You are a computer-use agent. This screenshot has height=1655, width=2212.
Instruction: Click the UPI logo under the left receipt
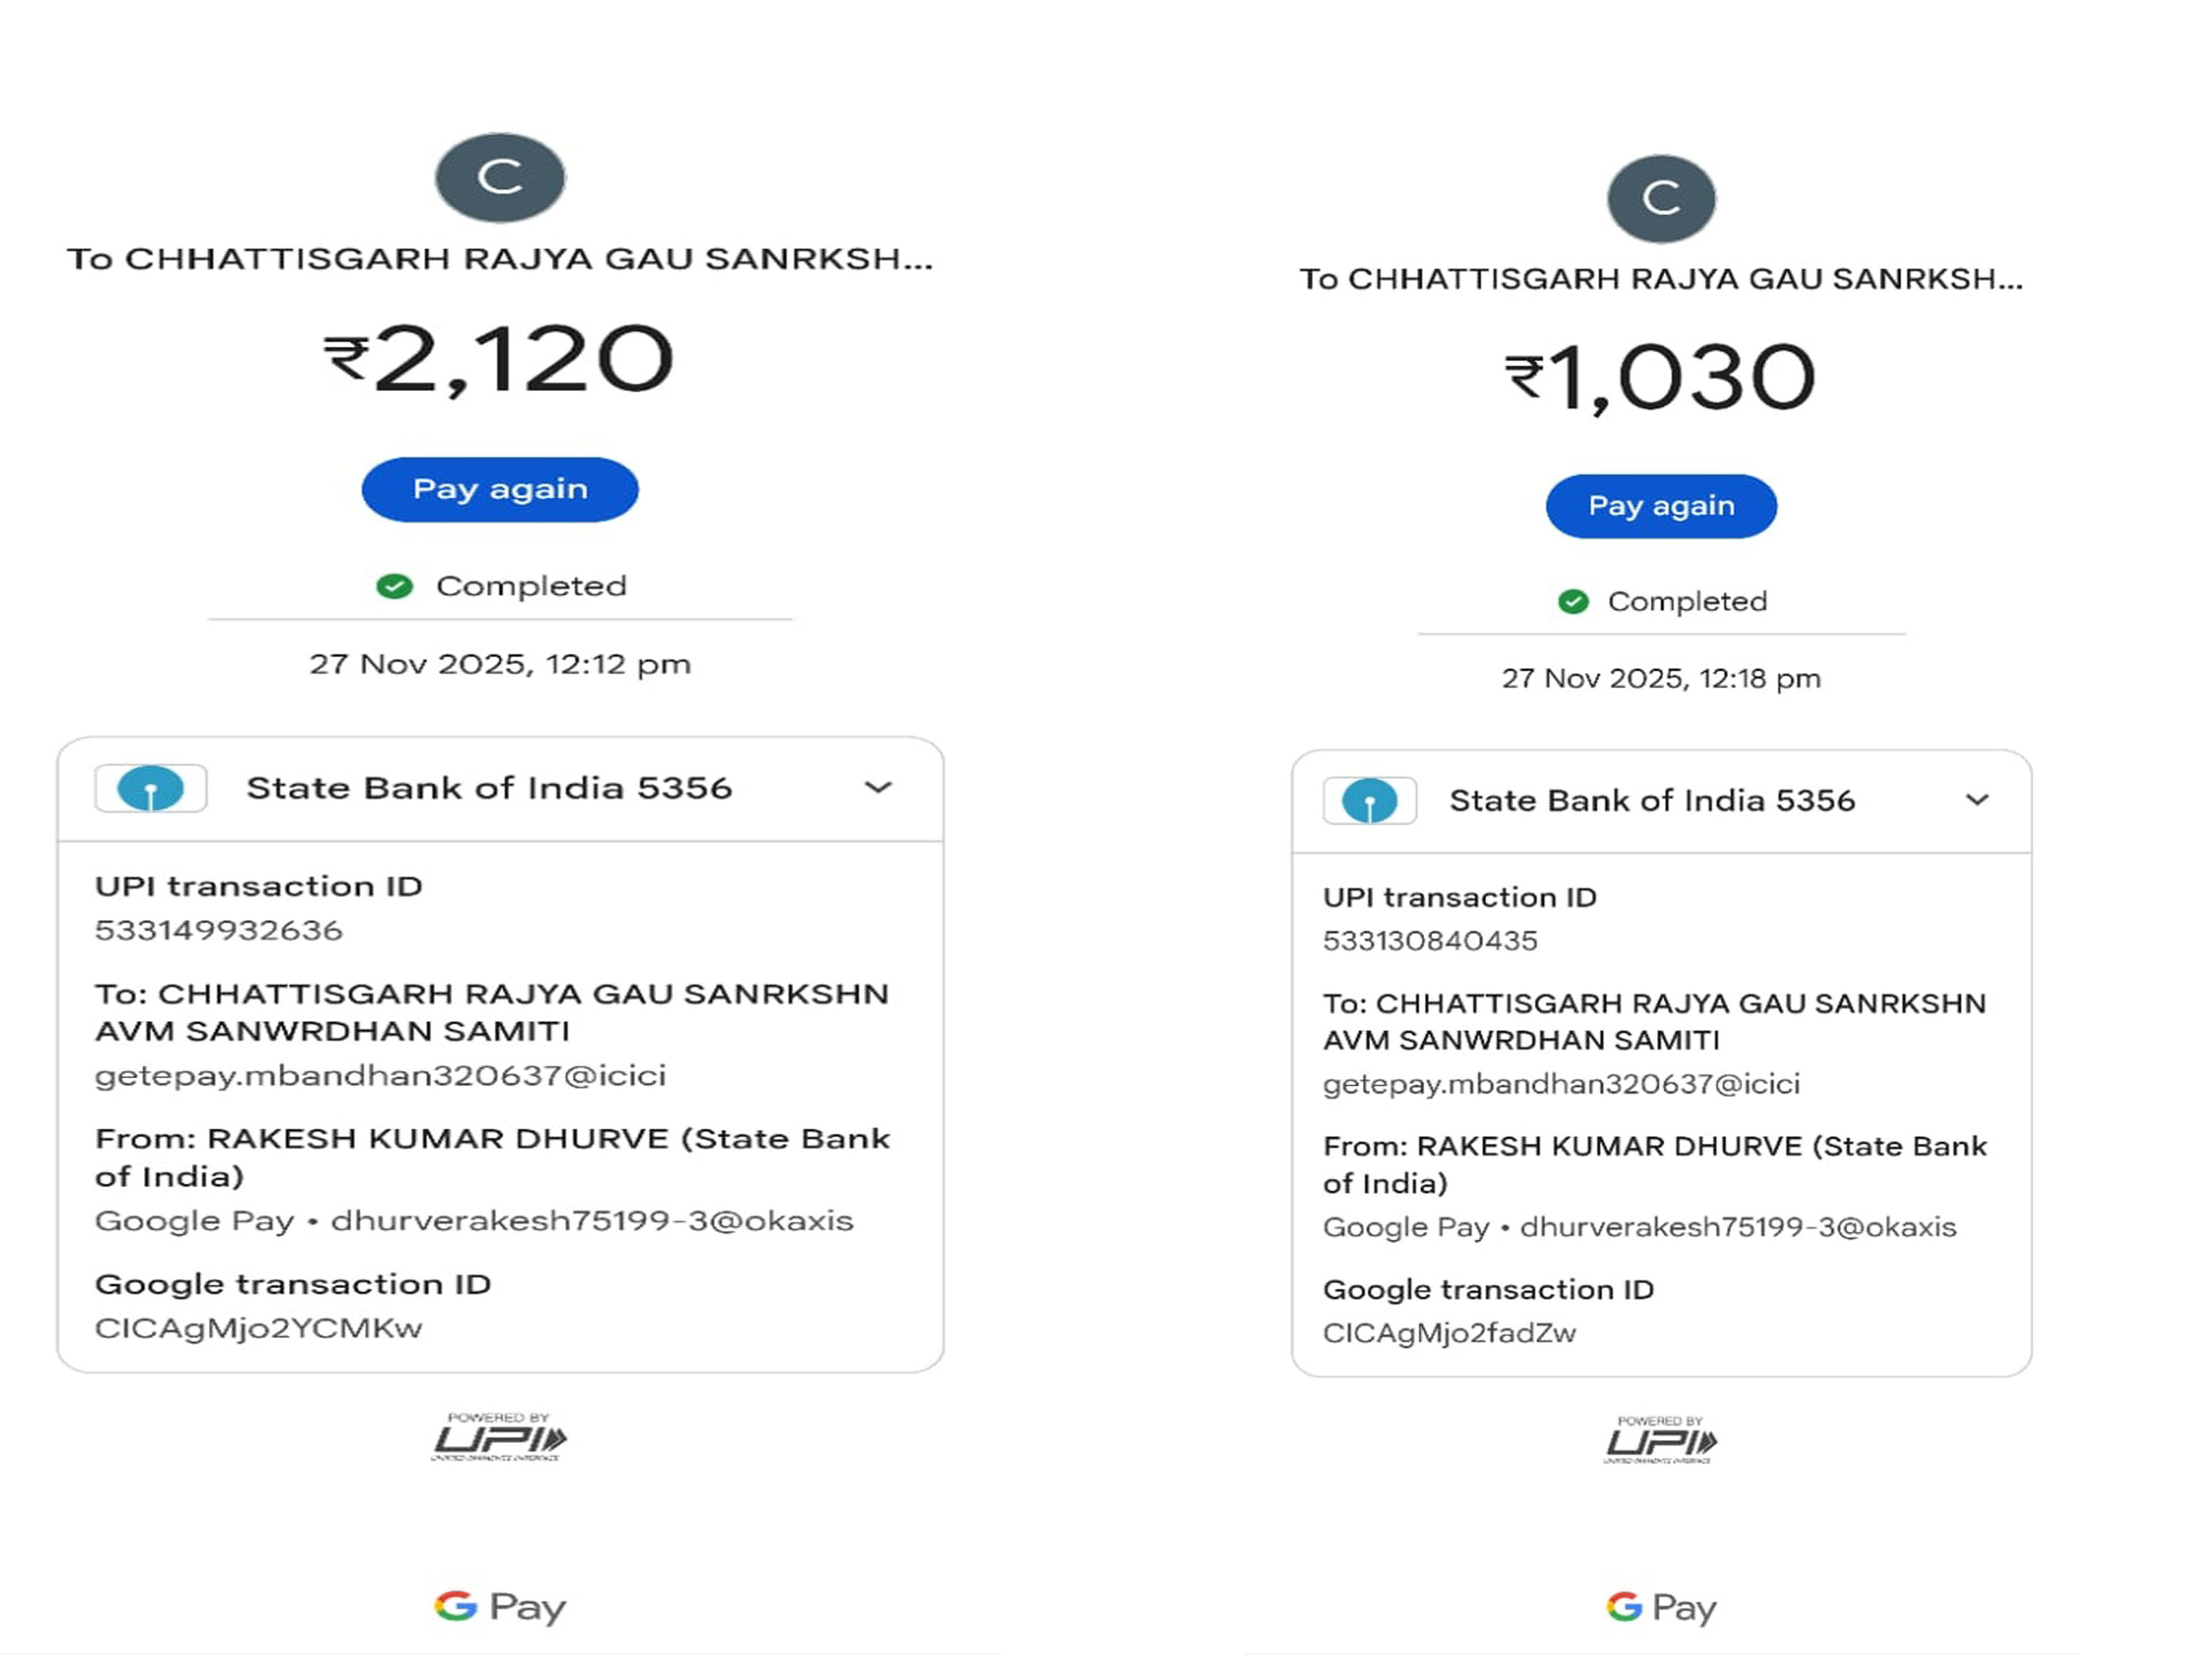pos(499,1438)
